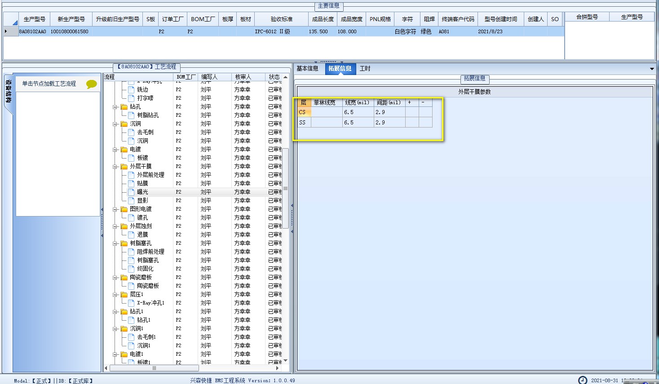Click the 图形电镀 folder icon
This screenshot has height=384, width=659.
pyautogui.click(x=124, y=209)
